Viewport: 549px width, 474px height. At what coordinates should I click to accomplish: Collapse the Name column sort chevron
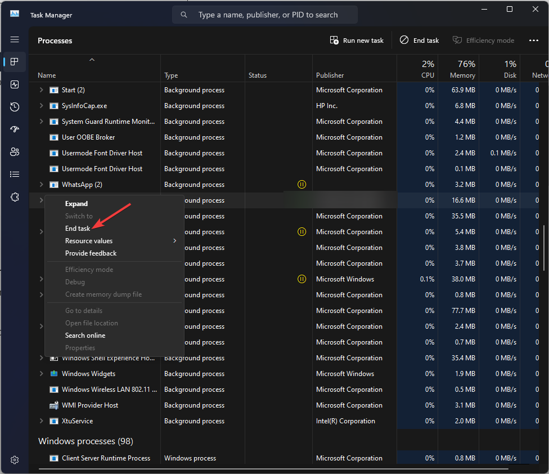click(92, 60)
